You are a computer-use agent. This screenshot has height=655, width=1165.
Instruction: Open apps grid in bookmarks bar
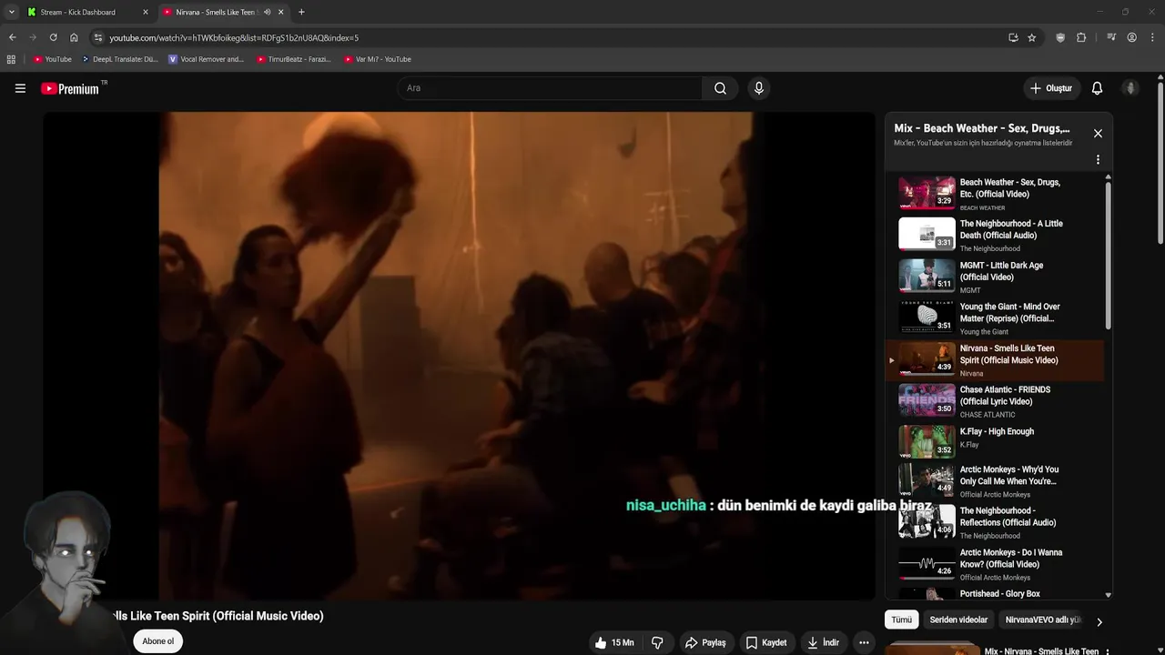coord(11,59)
